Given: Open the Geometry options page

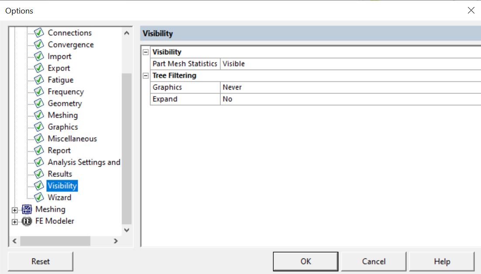Looking at the screenshot, I should click(x=65, y=104).
